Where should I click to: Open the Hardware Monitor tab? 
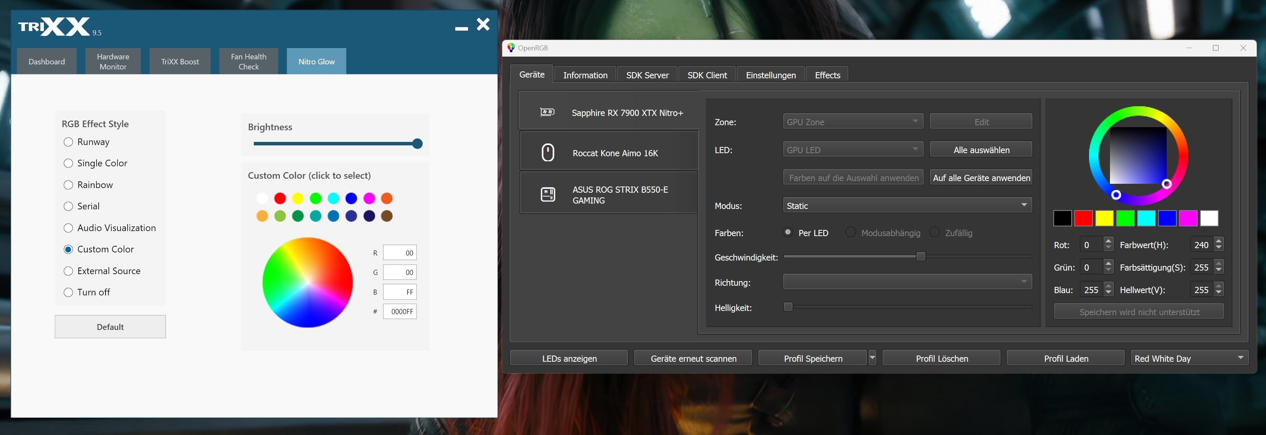[113, 61]
